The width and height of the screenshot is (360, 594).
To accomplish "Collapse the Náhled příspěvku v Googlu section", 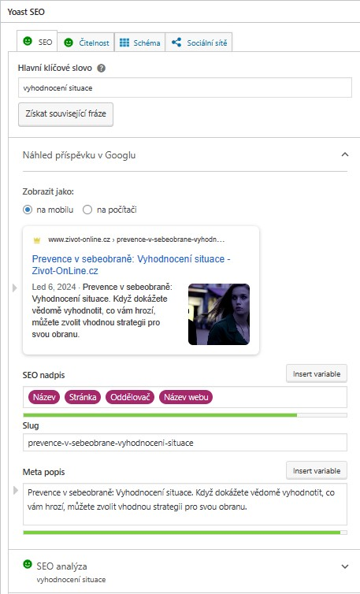I will click(344, 154).
